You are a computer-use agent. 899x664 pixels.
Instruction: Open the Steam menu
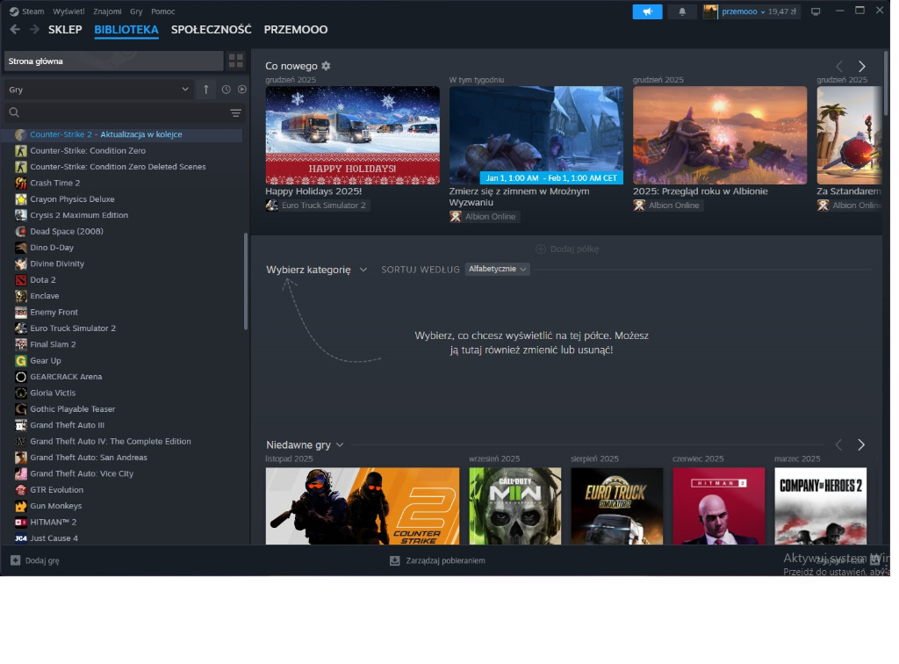point(33,11)
